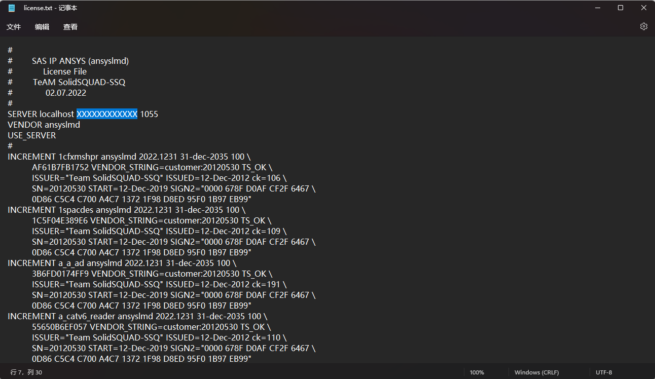
Task: Open the 编辑 menu
Action: point(42,27)
